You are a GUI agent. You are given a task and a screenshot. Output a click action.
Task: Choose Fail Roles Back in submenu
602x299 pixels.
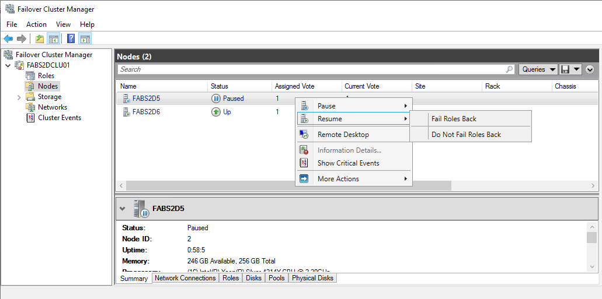[454, 119]
